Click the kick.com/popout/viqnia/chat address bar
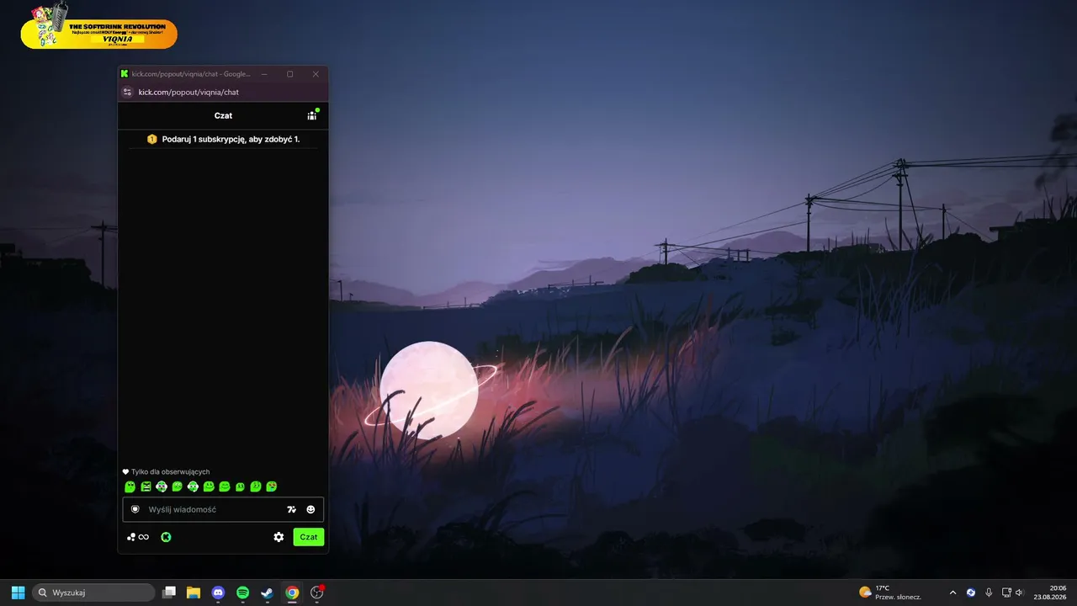Screen dimensions: 1077x606 188,92
